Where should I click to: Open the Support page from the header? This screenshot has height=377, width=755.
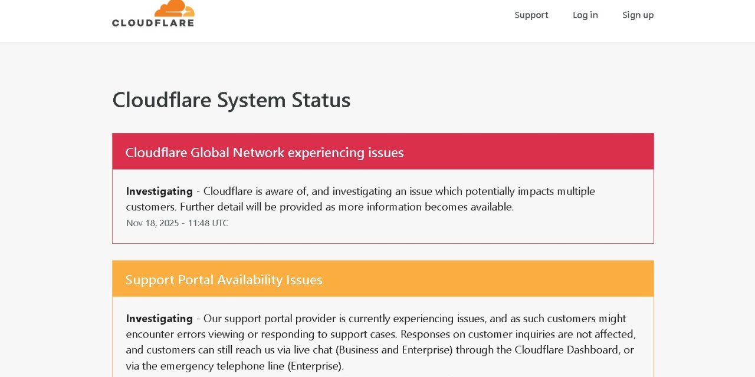[x=531, y=15]
